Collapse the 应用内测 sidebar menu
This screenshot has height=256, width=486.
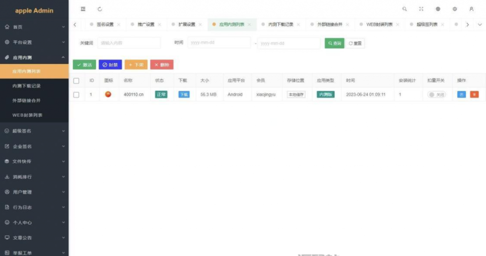[63, 57]
